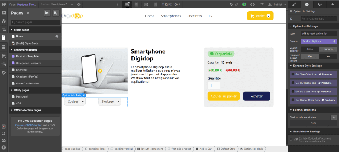Click the Panier cart button
This screenshot has height=152, width=339.
[x=260, y=16]
